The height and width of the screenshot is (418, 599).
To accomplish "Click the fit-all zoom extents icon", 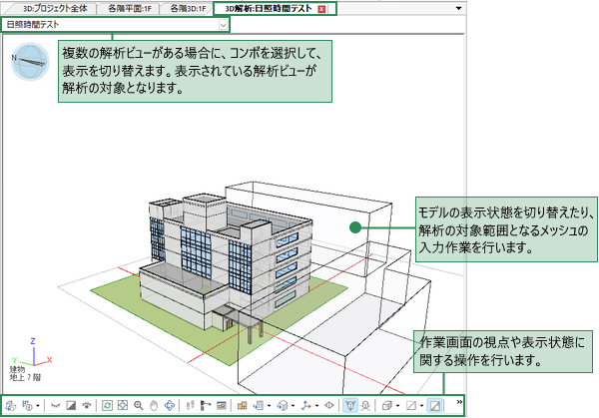I will (122, 405).
